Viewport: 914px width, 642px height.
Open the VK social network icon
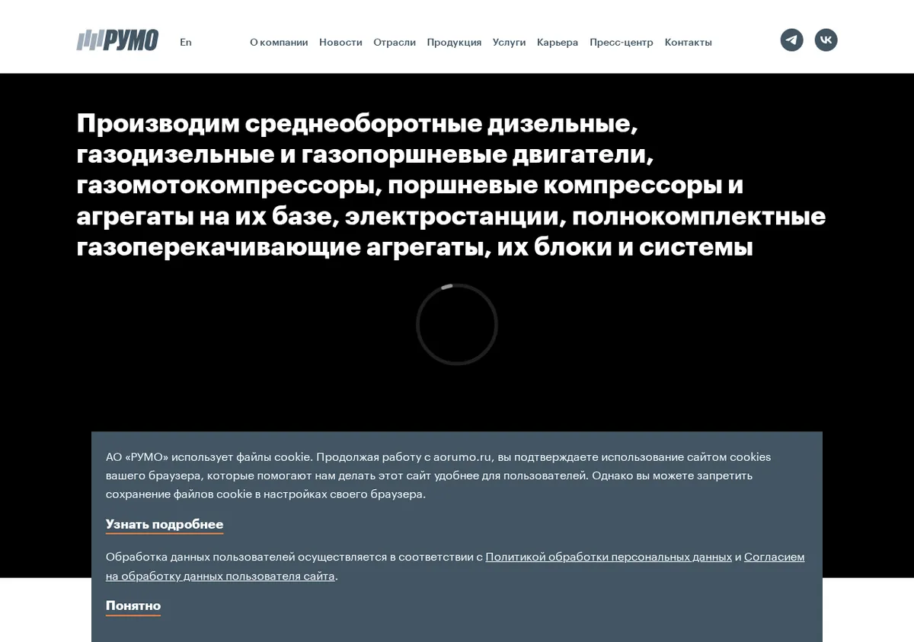(826, 40)
